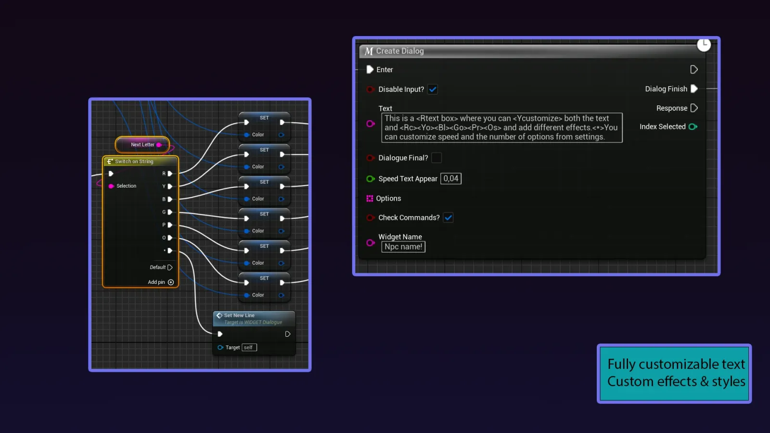Viewport: 770px width, 433px height.
Task: Select the Text box on Create Dialog
Action: pyautogui.click(x=502, y=127)
